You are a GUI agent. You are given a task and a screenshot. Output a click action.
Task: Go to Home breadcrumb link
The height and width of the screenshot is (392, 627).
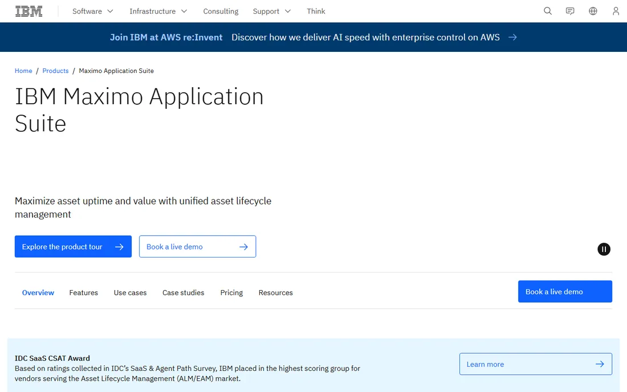click(23, 71)
